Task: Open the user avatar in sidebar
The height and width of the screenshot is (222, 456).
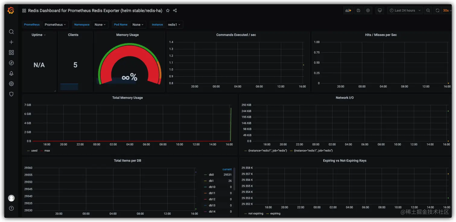Action: [x=11, y=198]
